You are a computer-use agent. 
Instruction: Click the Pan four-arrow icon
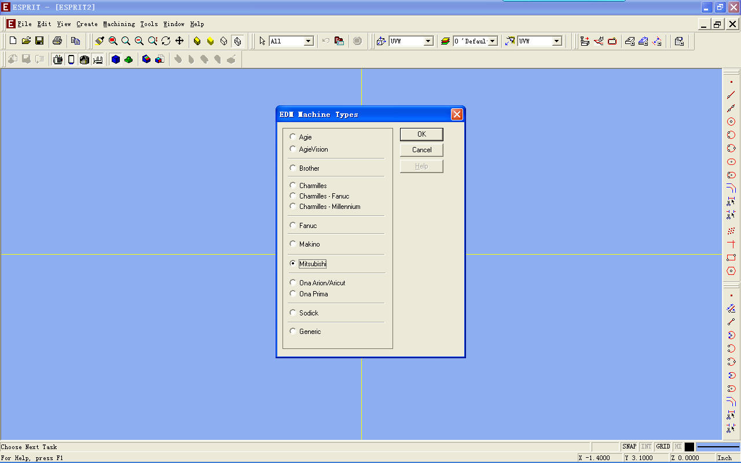(179, 41)
